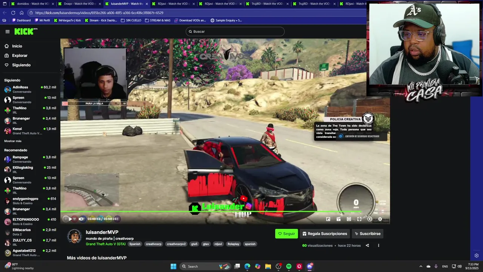Open Dashboard bookmark
This screenshot has height=272, width=483.
click(x=22, y=20)
